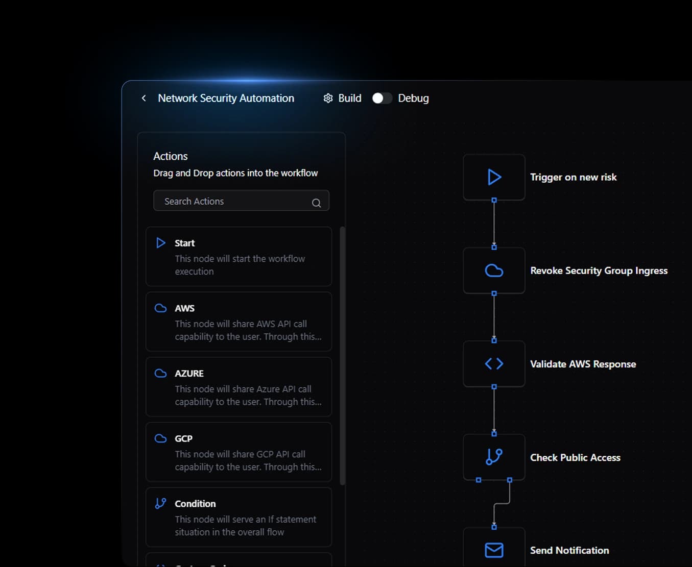Click the Validate node output connector handle
Screen dimensions: 692x567
pos(494,387)
